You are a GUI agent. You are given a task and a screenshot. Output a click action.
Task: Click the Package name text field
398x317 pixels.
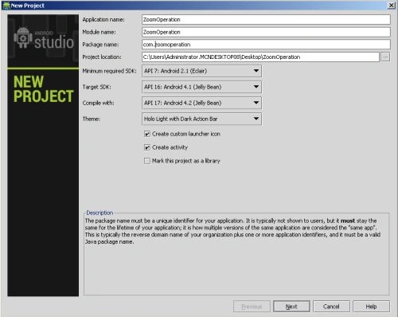pos(266,45)
